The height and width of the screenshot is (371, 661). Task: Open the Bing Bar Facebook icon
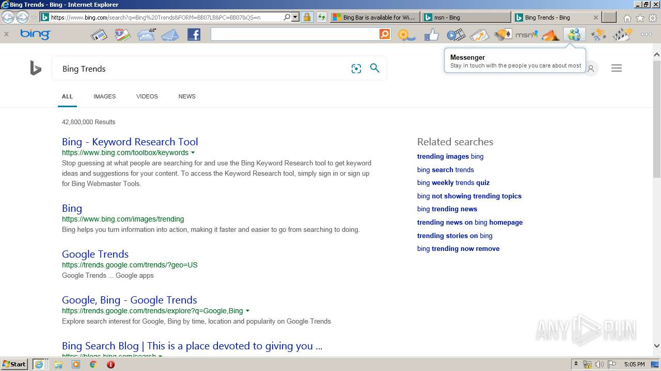[194, 35]
